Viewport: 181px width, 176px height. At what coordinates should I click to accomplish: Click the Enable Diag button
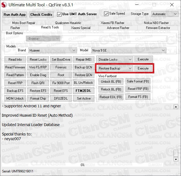pyautogui.click(x=38, y=75)
